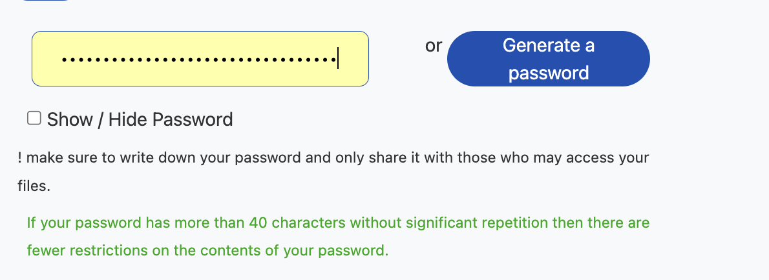Click the 'or' text beside the password field
This screenshot has width=769, height=280.
tap(434, 46)
